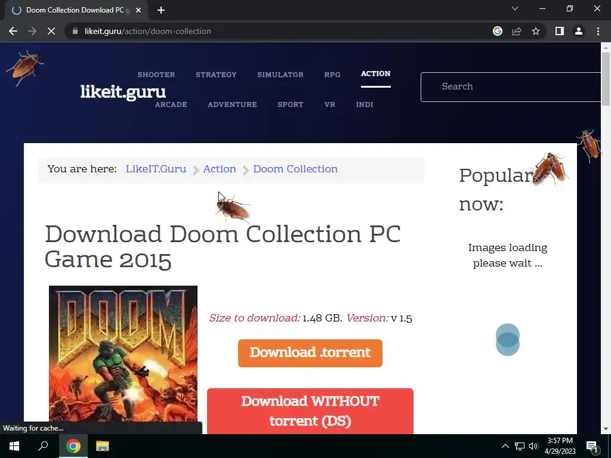Open the Google icon in the address bar
The width and height of the screenshot is (611, 458).
point(497,31)
